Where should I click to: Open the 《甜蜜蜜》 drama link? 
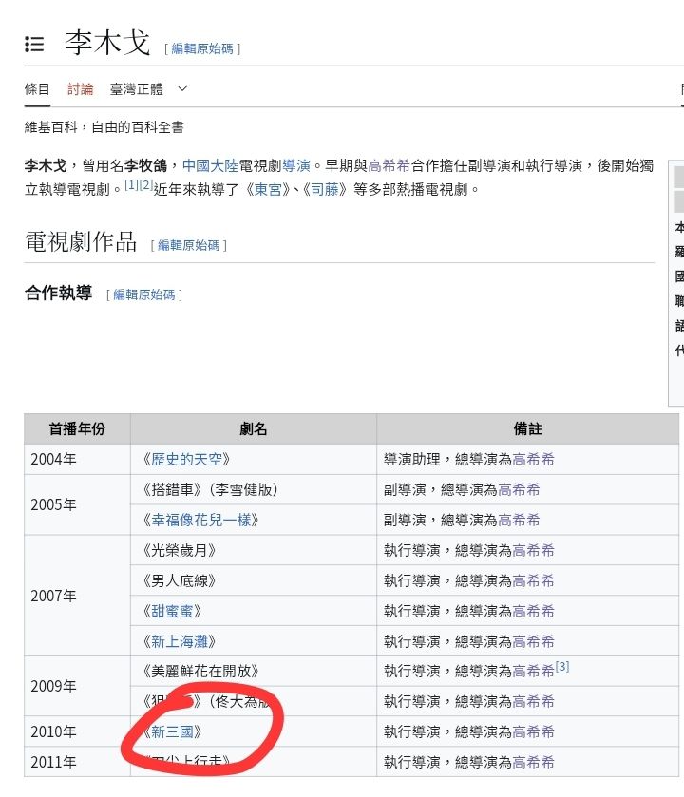171,611
